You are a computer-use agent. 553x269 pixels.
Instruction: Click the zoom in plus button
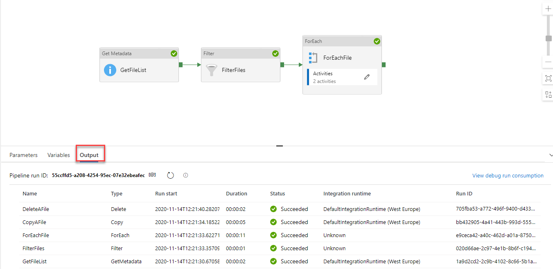coord(548,9)
